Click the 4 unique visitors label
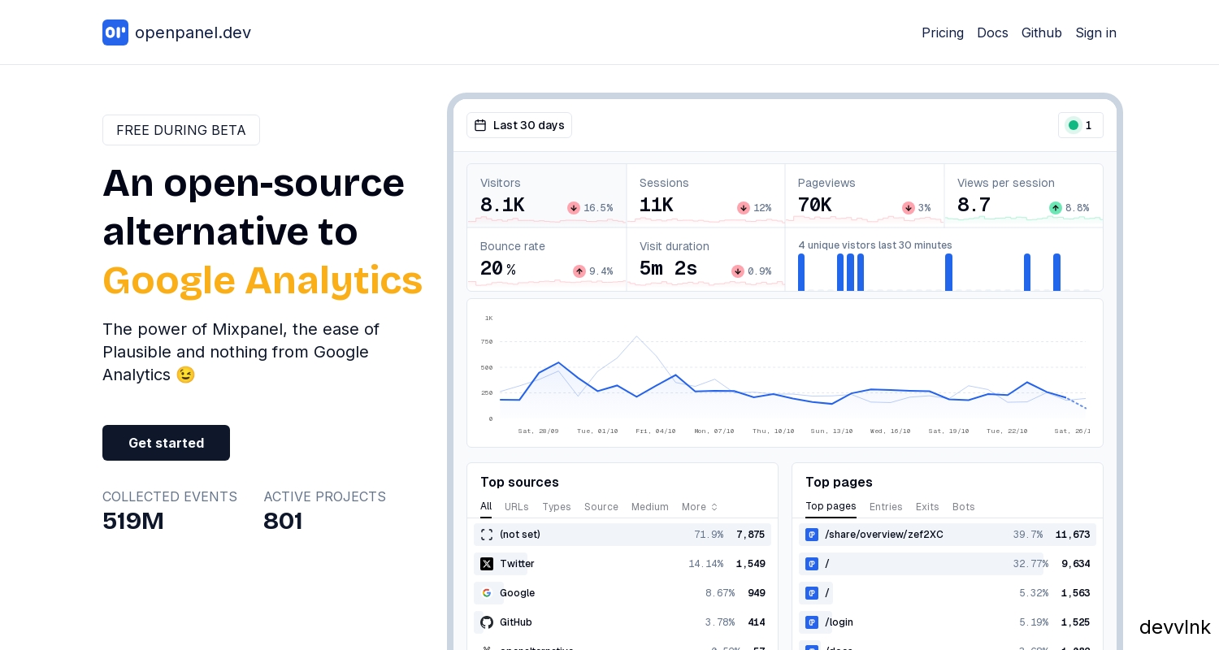This screenshot has width=1219, height=650. click(875, 245)
